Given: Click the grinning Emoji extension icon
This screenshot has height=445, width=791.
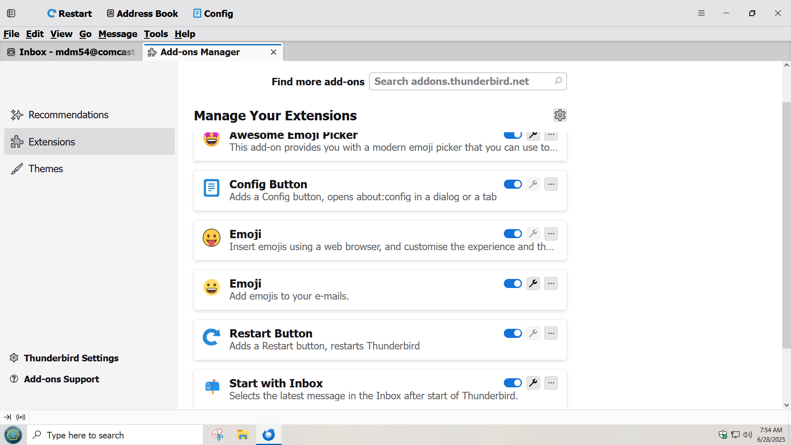Looking at the screenshot, I should tap(211, 287).
